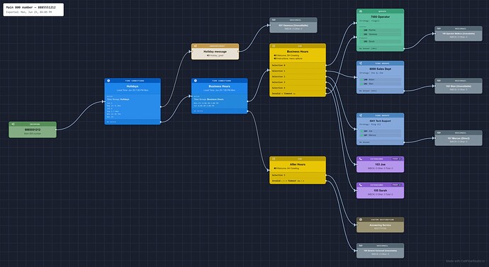The width and height of the screenshot is (489, 267).
Task: Click the menu icon on After Hours IVR
Action: tap(274, 159)
